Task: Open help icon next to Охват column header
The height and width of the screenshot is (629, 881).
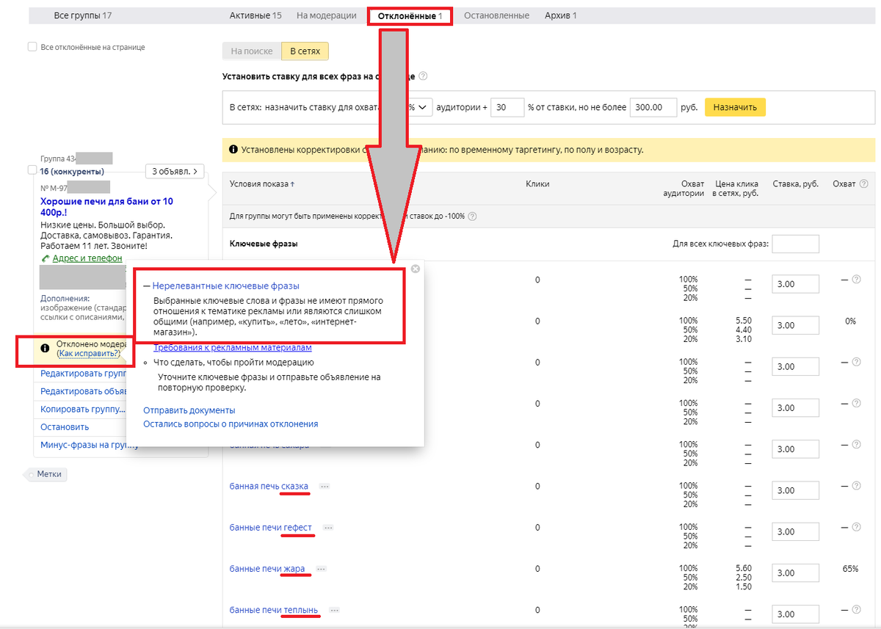Action: pos(863,184)
